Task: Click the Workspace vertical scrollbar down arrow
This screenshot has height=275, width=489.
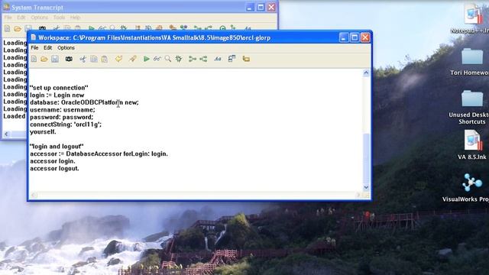Action: coord(366,187)
